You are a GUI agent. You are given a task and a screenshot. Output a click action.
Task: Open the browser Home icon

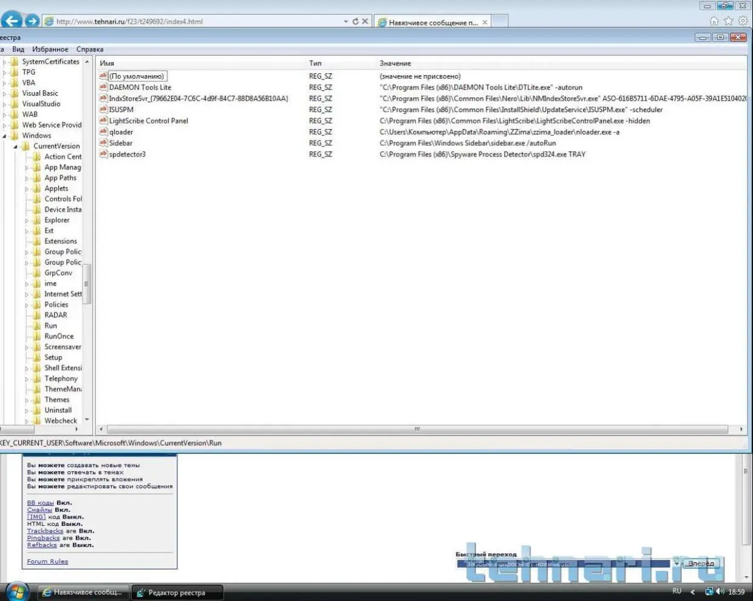point(714,21)
